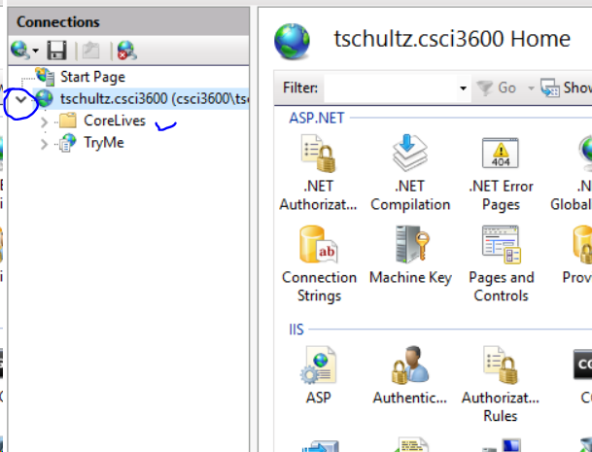The image size is (592, 452).
Task: Click the Go filter button
Action: pyautogui.click(x=496, y=88)
